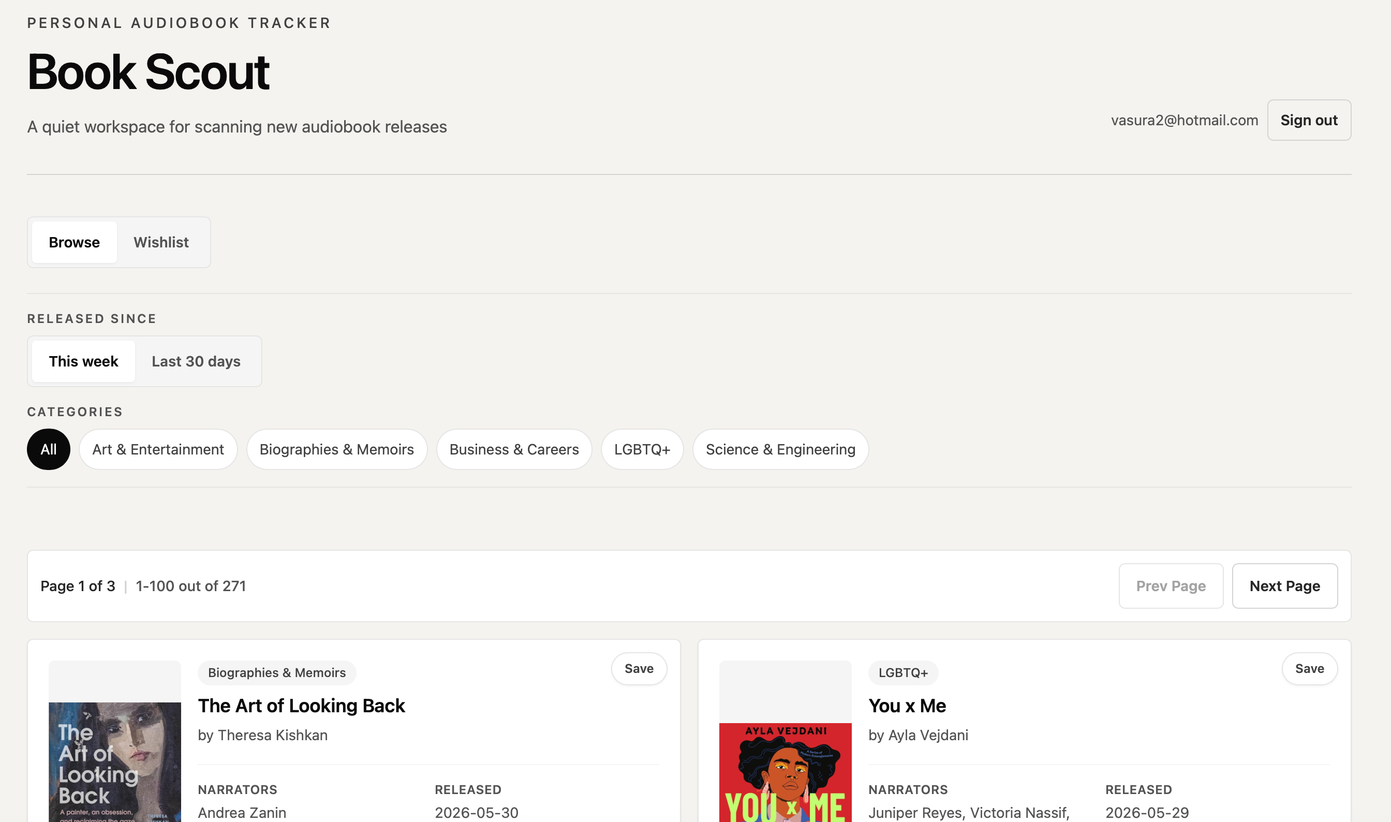1391x822 pixels.
Task: Filter by Business & Careers category
Action: coord(514,449)
